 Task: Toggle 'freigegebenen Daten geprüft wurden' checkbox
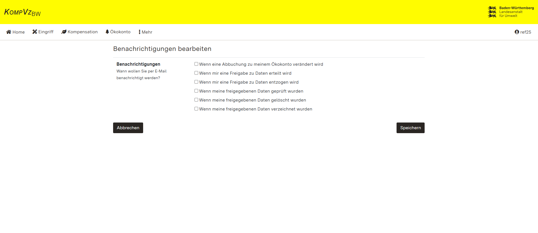click(x=196, y=91)
